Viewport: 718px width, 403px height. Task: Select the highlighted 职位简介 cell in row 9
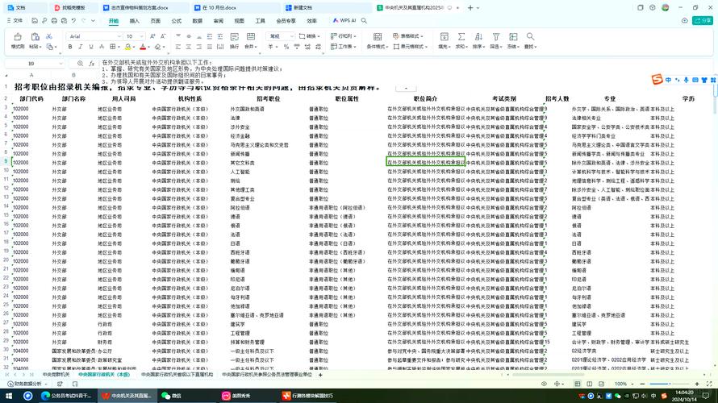(426, 162)
